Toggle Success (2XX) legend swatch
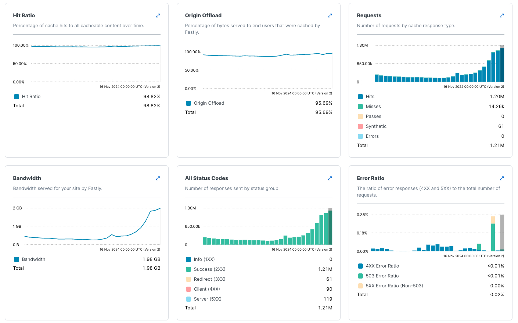Screen dimensions: 518x323 coord(188,269)
